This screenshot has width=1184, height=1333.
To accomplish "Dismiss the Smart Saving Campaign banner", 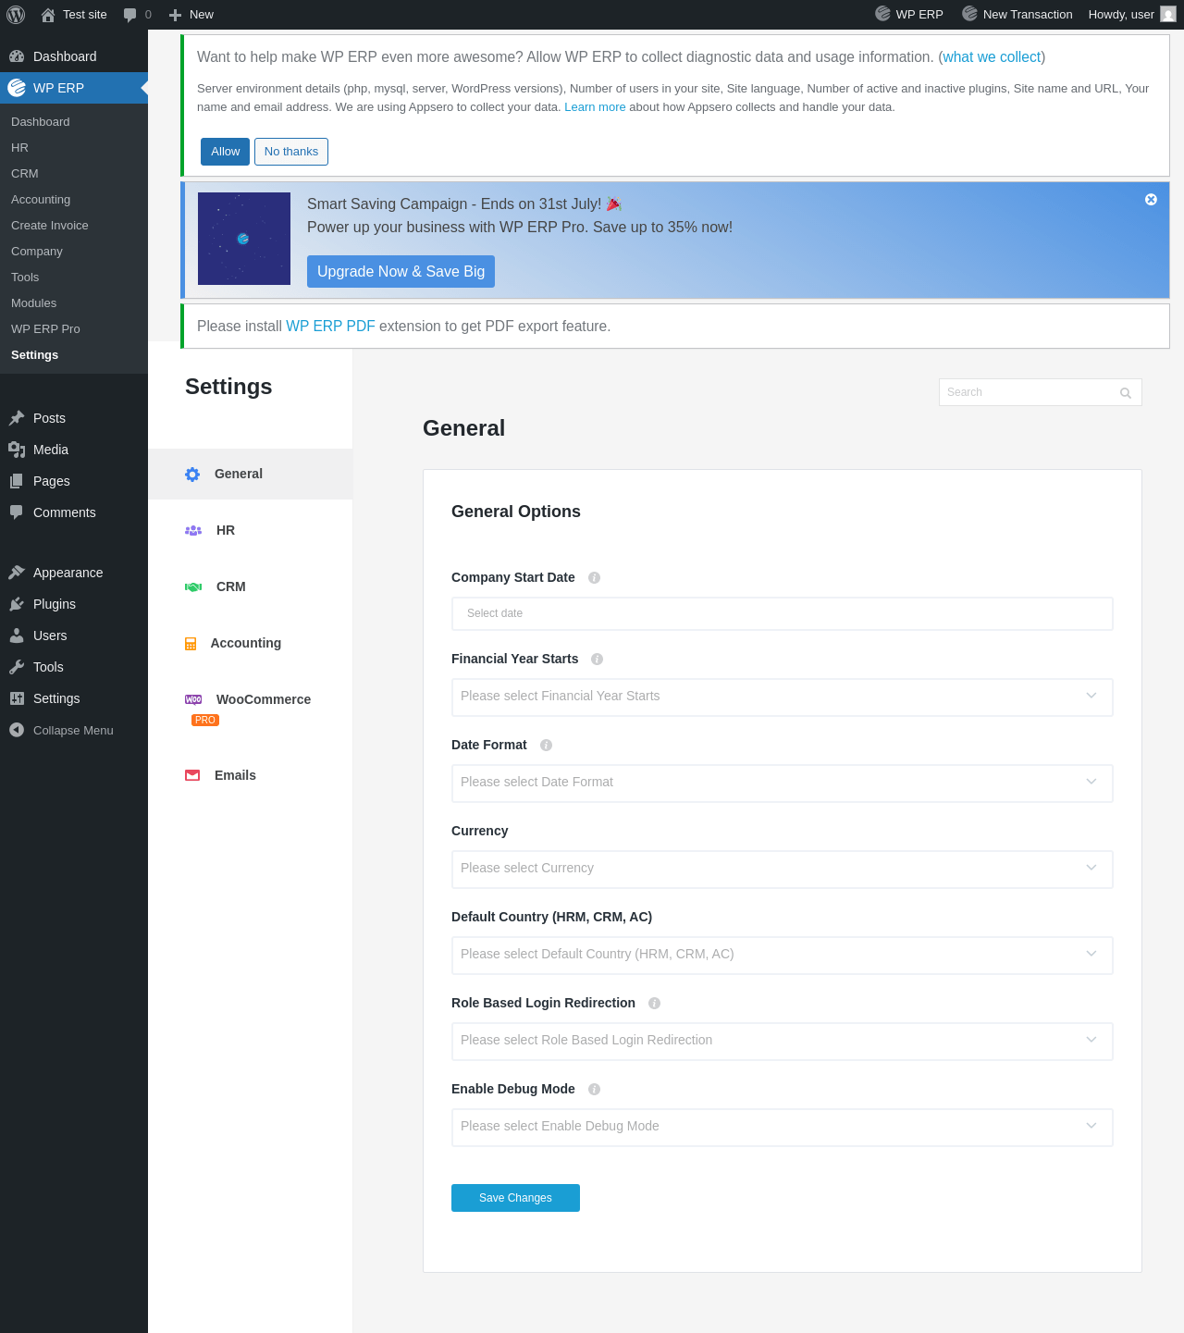I will click(x=1151, y=199).
